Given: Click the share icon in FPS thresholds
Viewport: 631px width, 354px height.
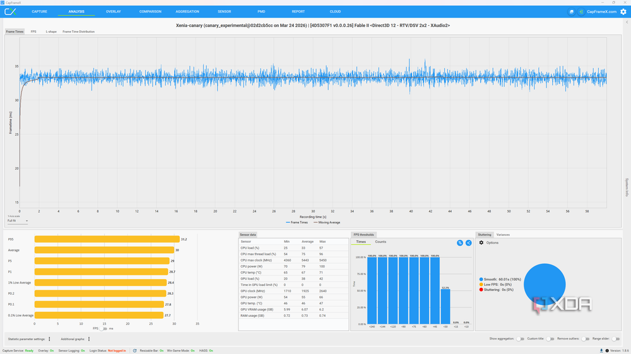Looking at the screenshot, I should (x=468, y=243).
